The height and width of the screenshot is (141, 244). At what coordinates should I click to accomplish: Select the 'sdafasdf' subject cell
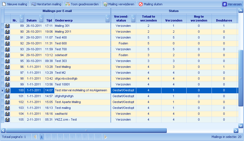pos(83,55)
